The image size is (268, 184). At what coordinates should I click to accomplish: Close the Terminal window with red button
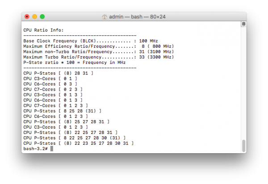coord(27,17)
